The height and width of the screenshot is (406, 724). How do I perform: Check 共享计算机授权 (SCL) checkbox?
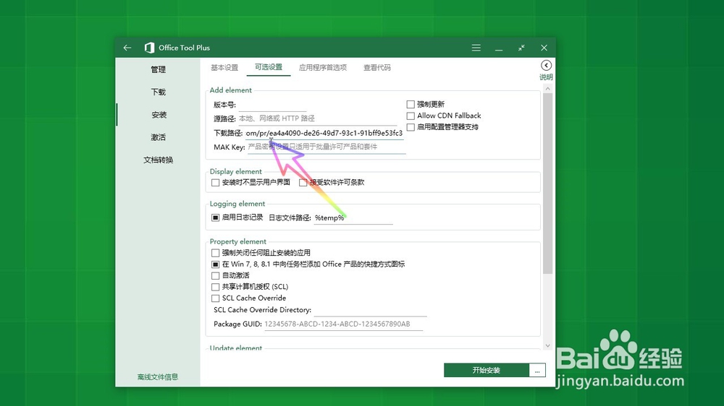click(x=215, y=287)
